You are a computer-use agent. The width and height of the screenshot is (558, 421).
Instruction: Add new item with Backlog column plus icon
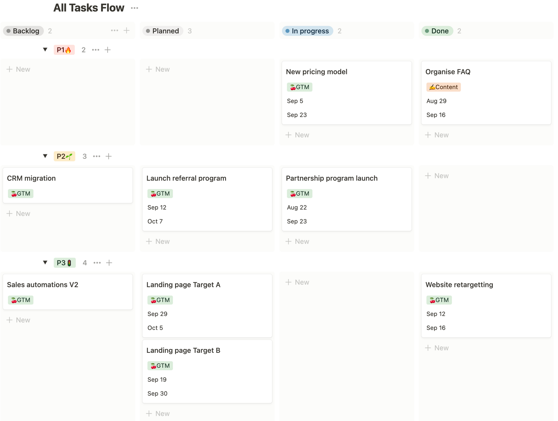coord(126,30)
